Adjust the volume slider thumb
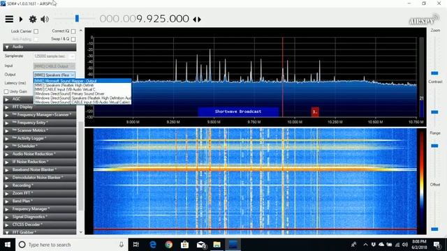This screenshot has width=447, height=251. (x=77, y=19)
